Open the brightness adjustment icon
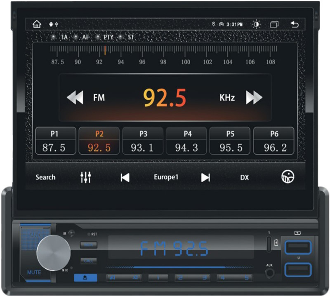The height and width of the screenshot is (296, 330). point(257,24)
